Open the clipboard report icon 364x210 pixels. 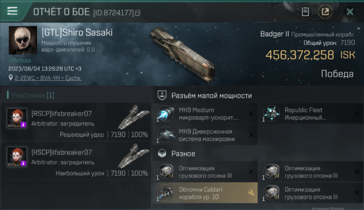click(x=305, y=12)
